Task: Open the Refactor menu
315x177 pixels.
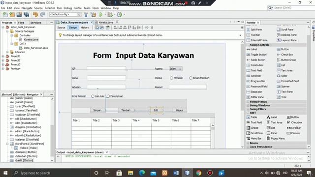Action: (50, 8)
